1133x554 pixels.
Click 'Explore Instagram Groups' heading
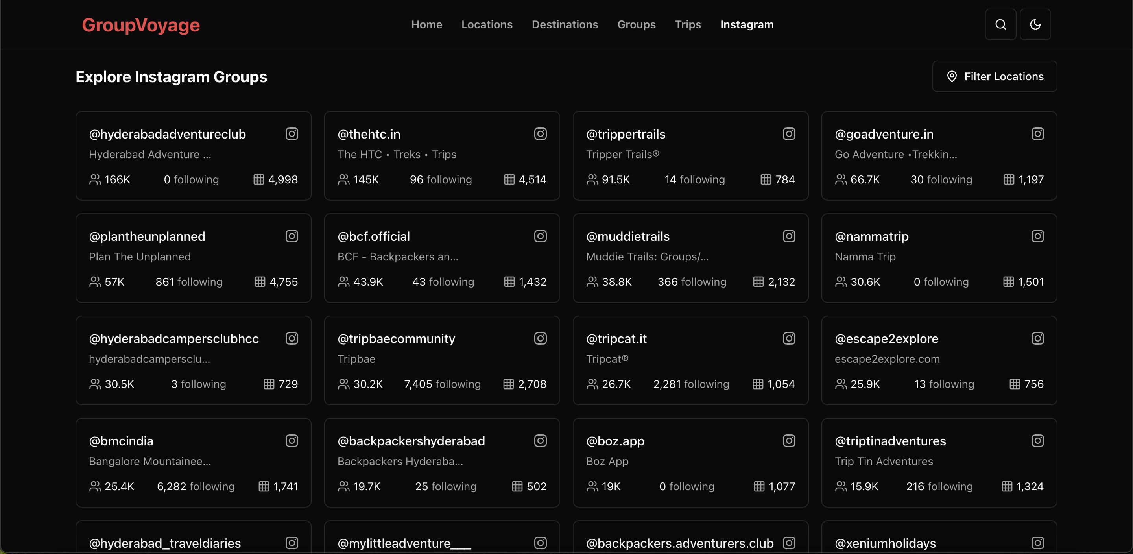click(x=172, y=77)
